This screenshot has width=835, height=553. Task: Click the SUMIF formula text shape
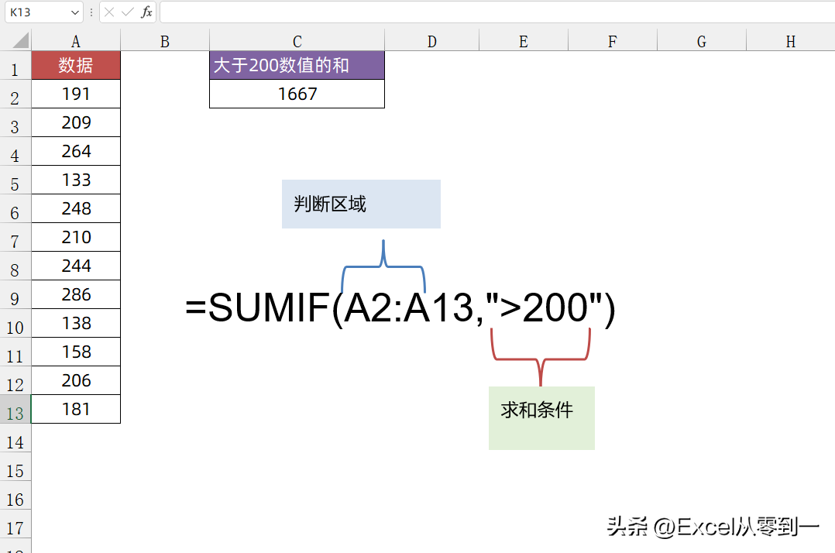pos(400,309)
